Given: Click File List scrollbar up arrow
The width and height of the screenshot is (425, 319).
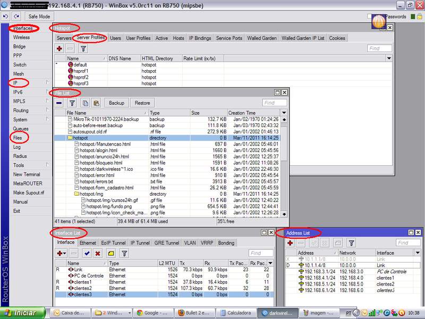Looking at the screenshot, I should [284, 119].
